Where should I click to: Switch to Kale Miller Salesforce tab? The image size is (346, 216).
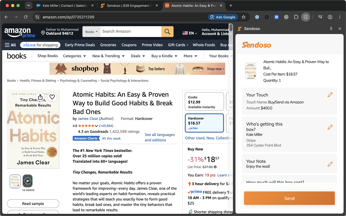(66, 6)
